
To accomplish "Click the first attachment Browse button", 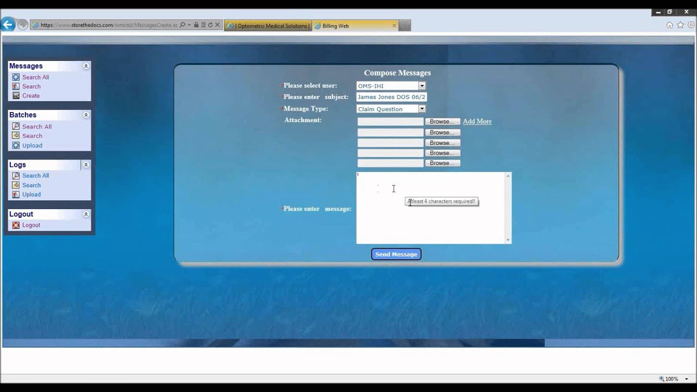I will 443,121.
